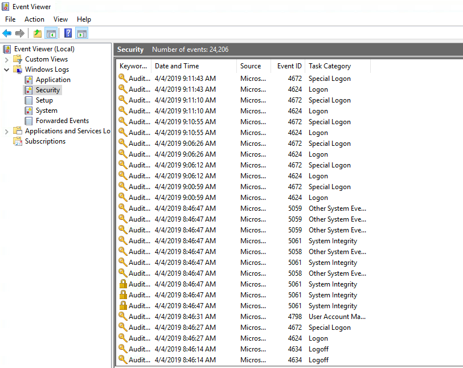This screenshot has height=368, width=463.
Task: Click Event ID 4672 in 8:46:27 AM row
Action: pyautogui.click(x=294, y=327)
